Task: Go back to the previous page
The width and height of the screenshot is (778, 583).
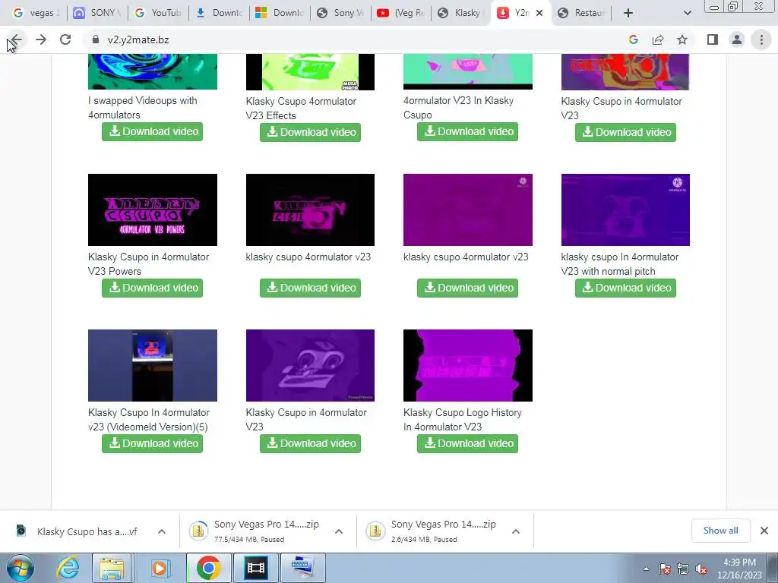Action: [17, 39]
